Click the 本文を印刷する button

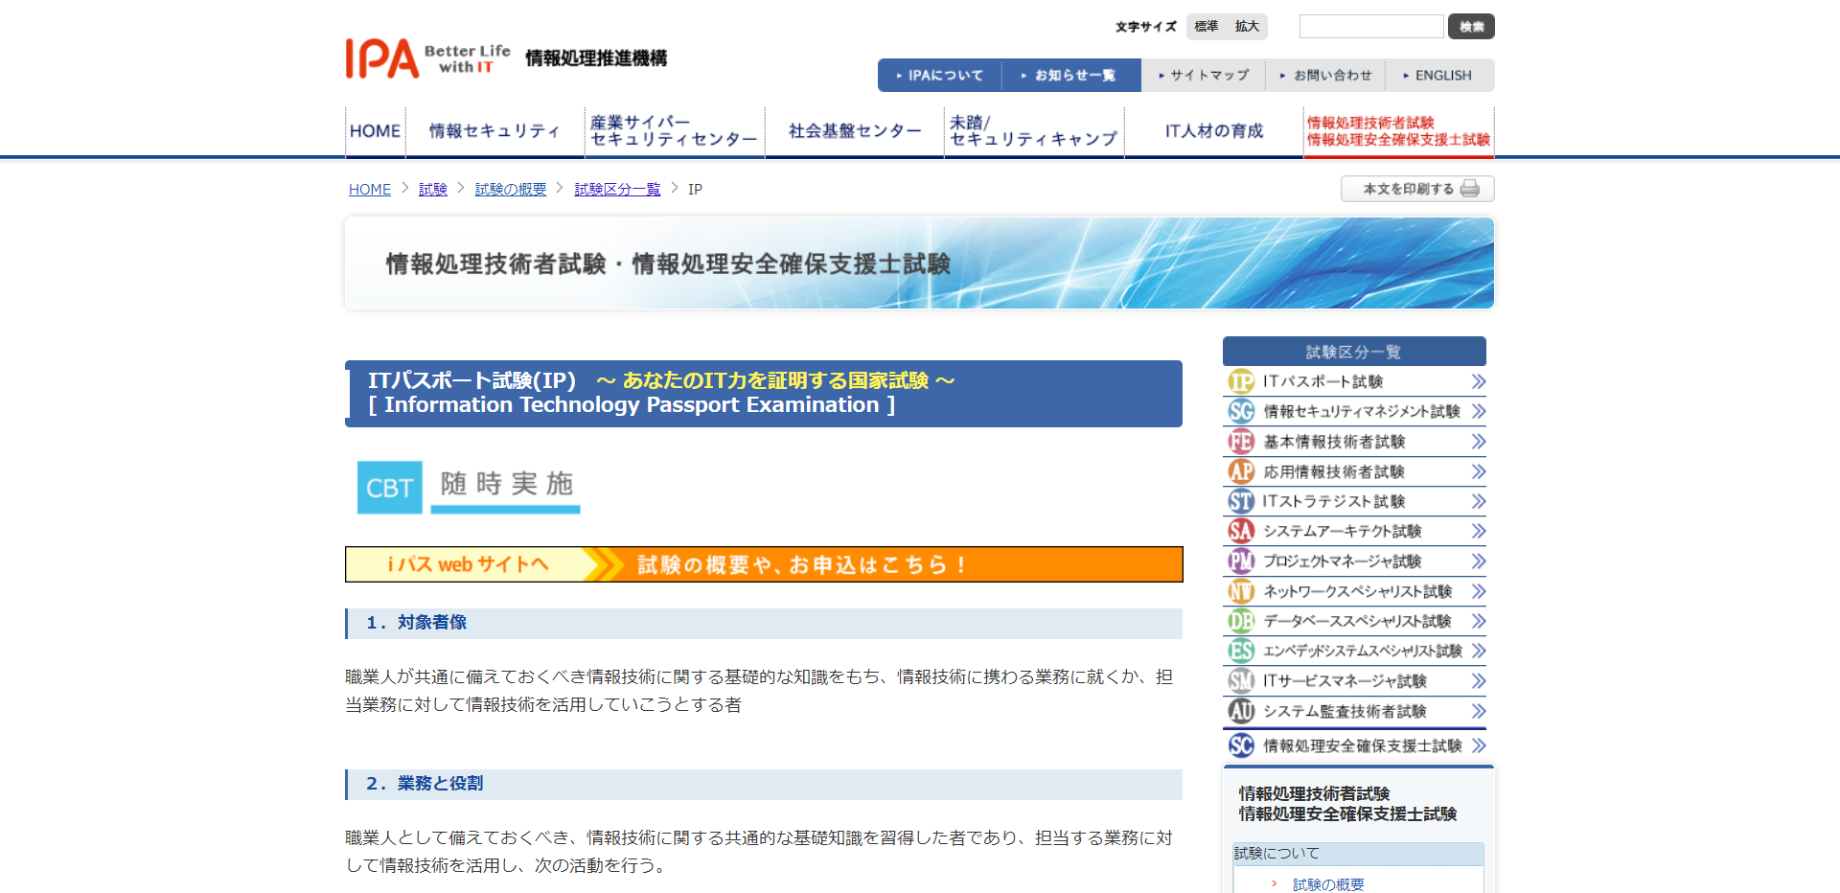pos(1417,189)
